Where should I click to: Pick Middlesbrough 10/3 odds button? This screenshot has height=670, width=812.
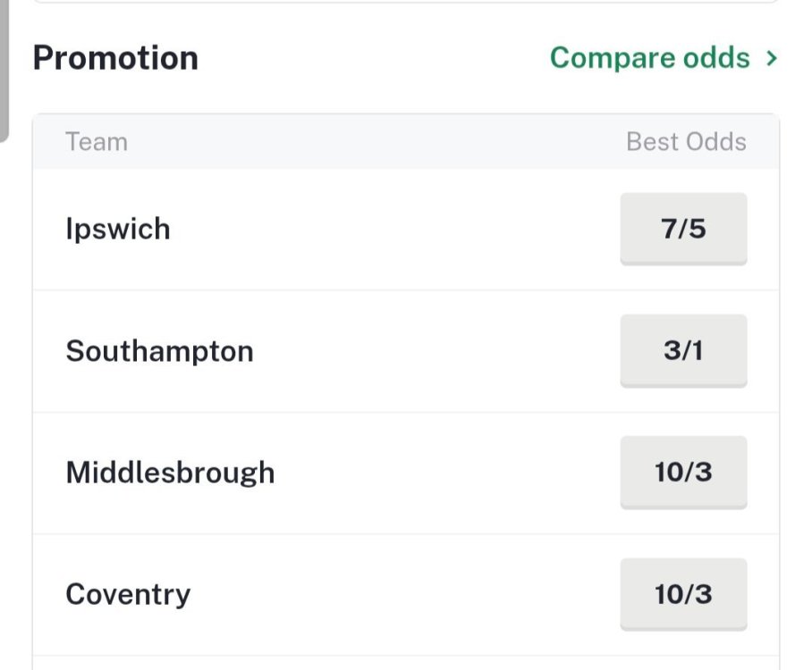click(683, 472)
